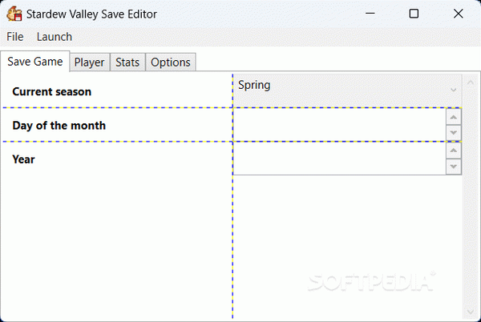Minimize the Save Editor window

click(x=370, y=14)
